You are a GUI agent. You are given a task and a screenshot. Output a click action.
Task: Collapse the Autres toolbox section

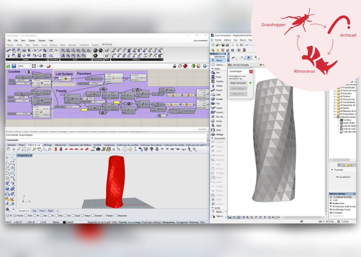(x=212, y=208)
